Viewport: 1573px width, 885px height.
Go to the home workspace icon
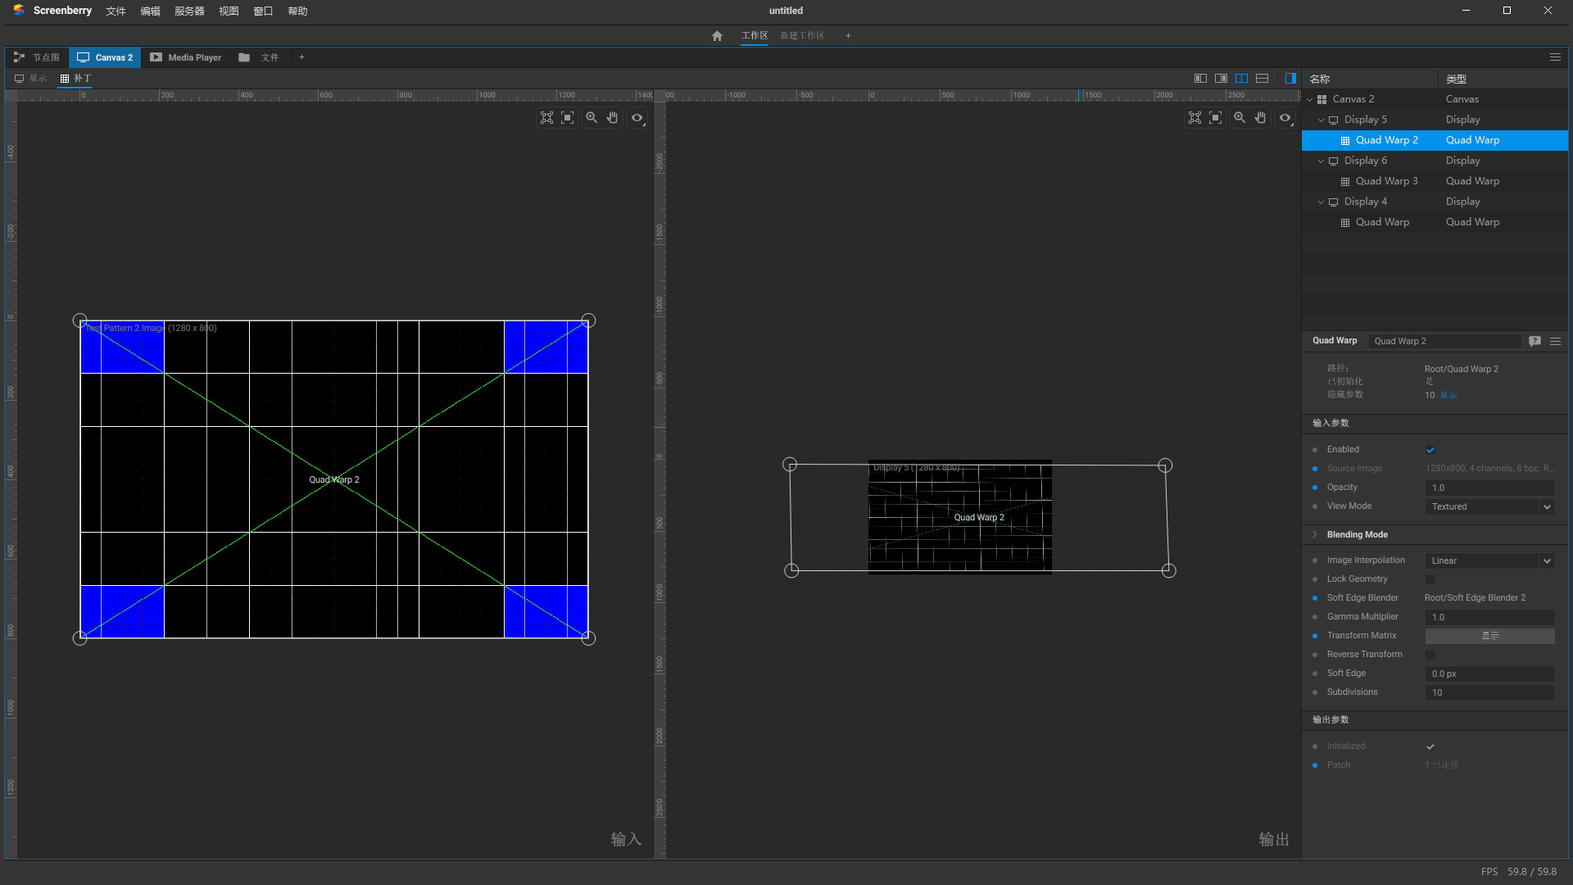[x=717, y=36]
